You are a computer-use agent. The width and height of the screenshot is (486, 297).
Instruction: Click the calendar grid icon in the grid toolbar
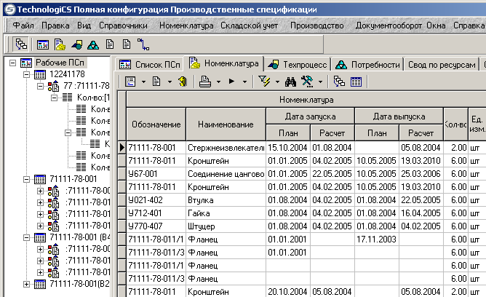tap(356, 82)
